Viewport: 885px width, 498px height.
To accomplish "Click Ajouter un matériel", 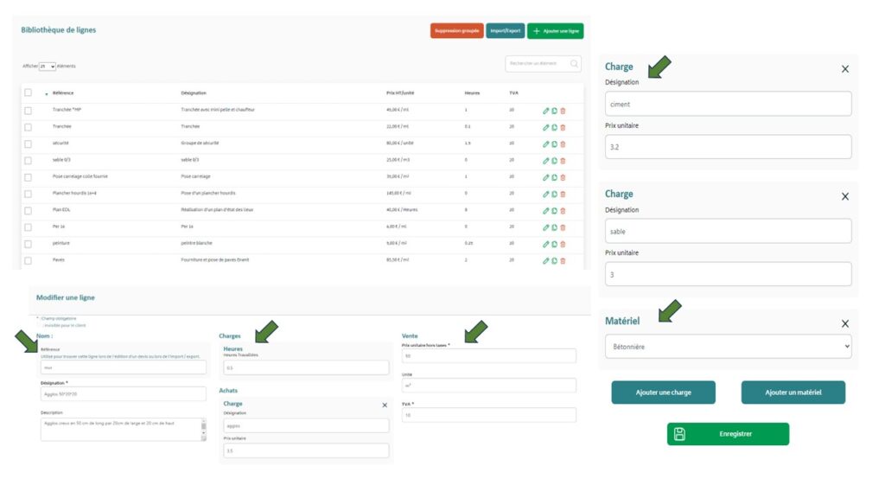I will point(793,393).
